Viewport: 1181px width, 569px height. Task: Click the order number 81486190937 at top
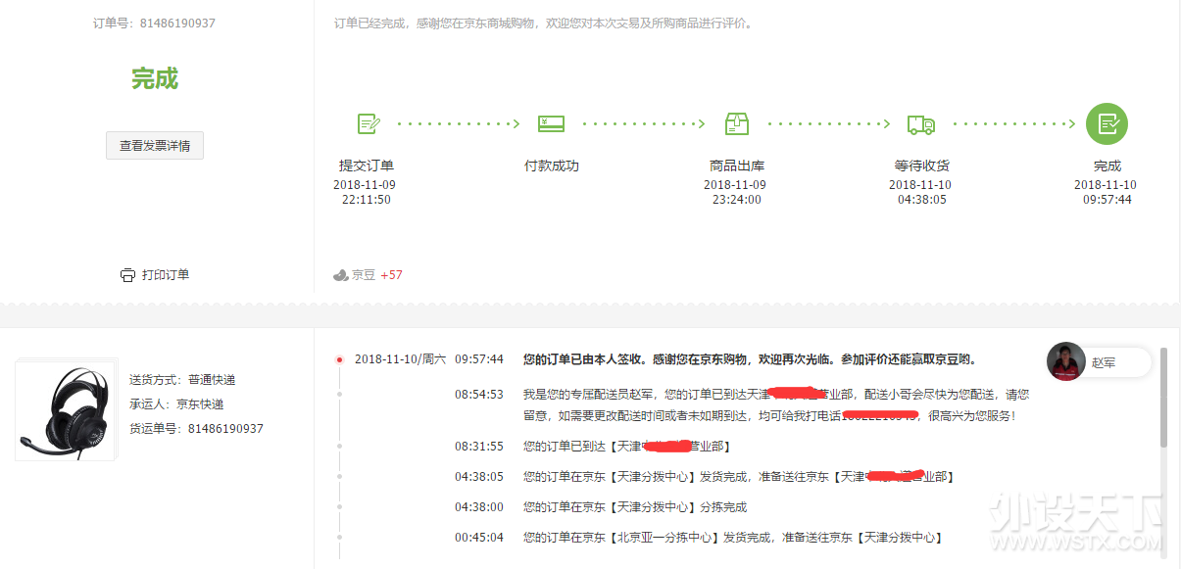click(x=177, y=23)
